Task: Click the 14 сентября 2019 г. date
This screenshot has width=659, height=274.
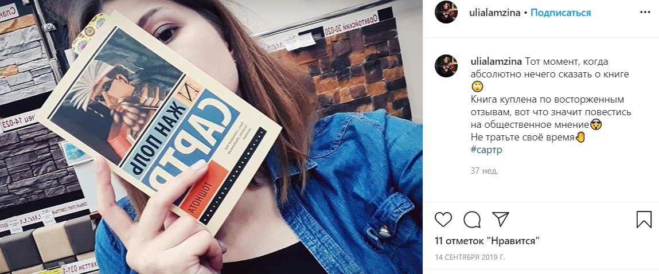Action: pos(470,257)
